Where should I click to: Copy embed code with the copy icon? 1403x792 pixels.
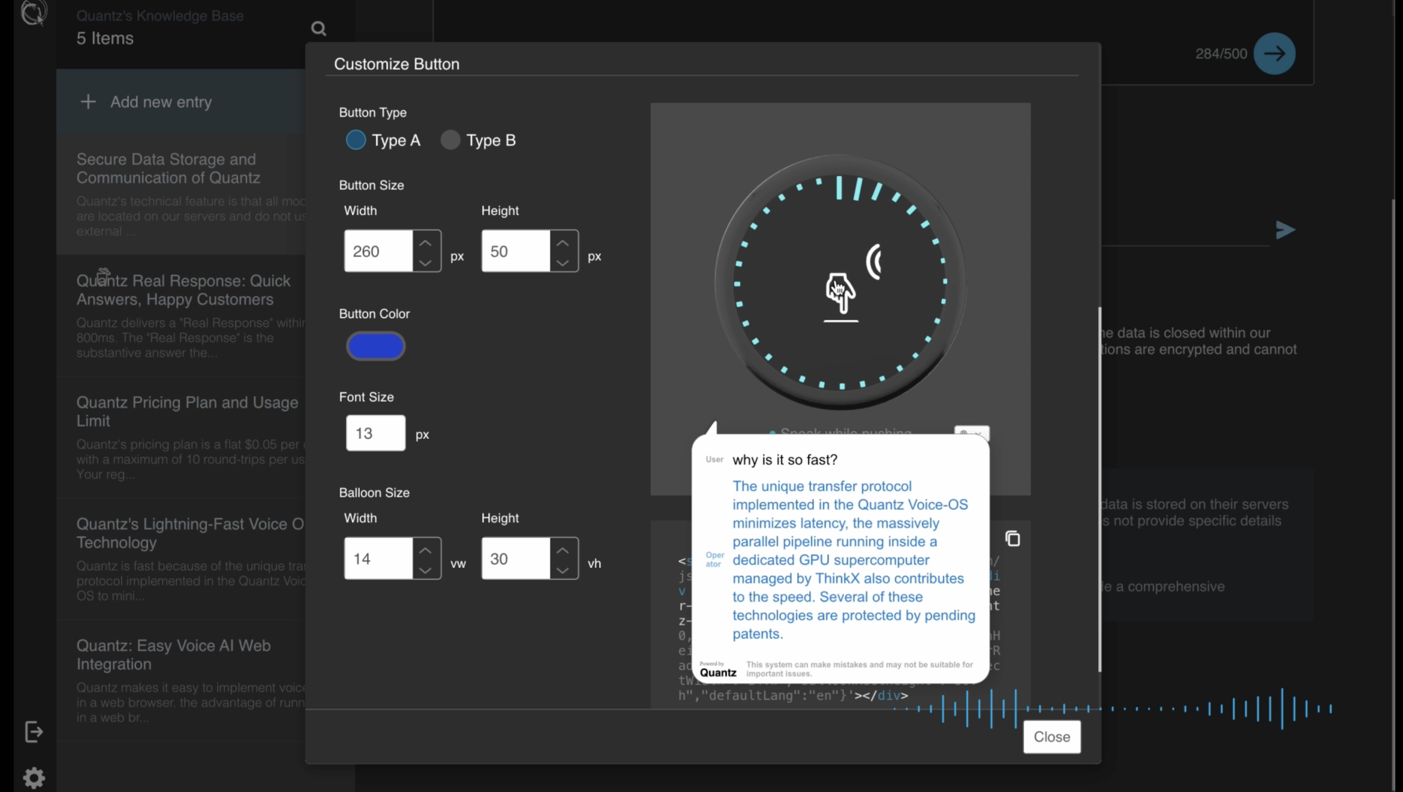click(x=1013, y=538)
